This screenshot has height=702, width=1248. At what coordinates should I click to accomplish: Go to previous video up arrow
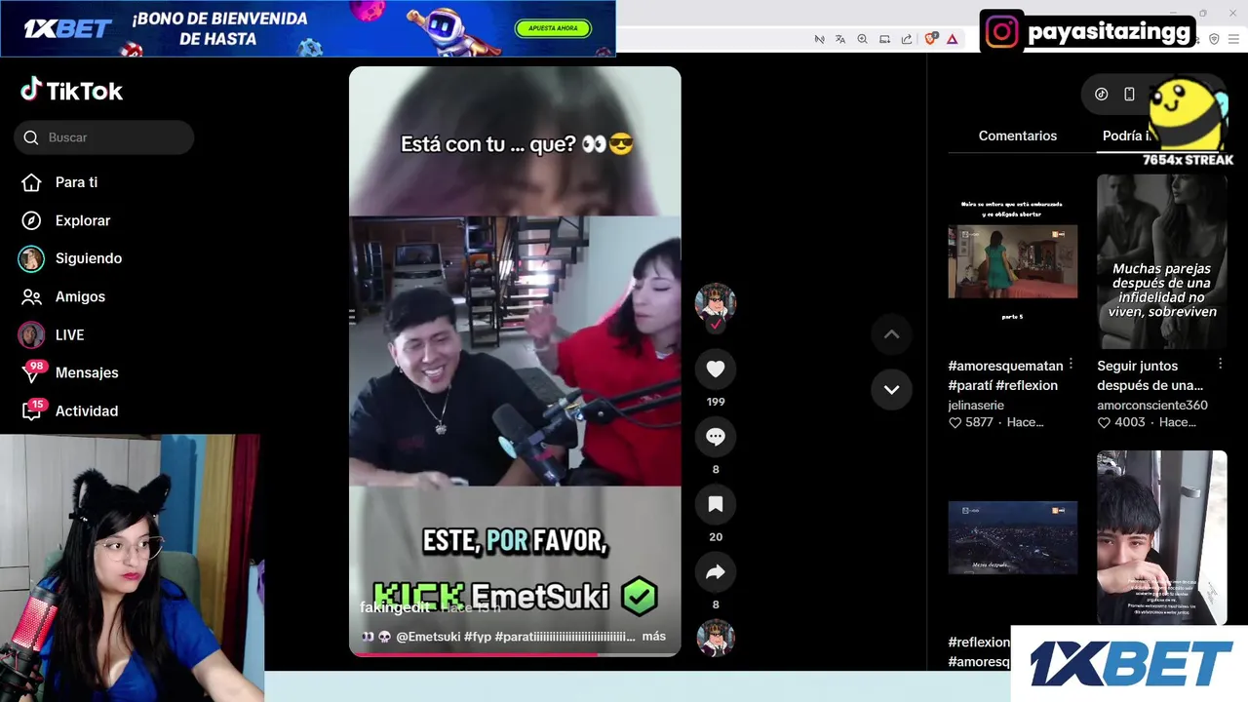(891, 334)
